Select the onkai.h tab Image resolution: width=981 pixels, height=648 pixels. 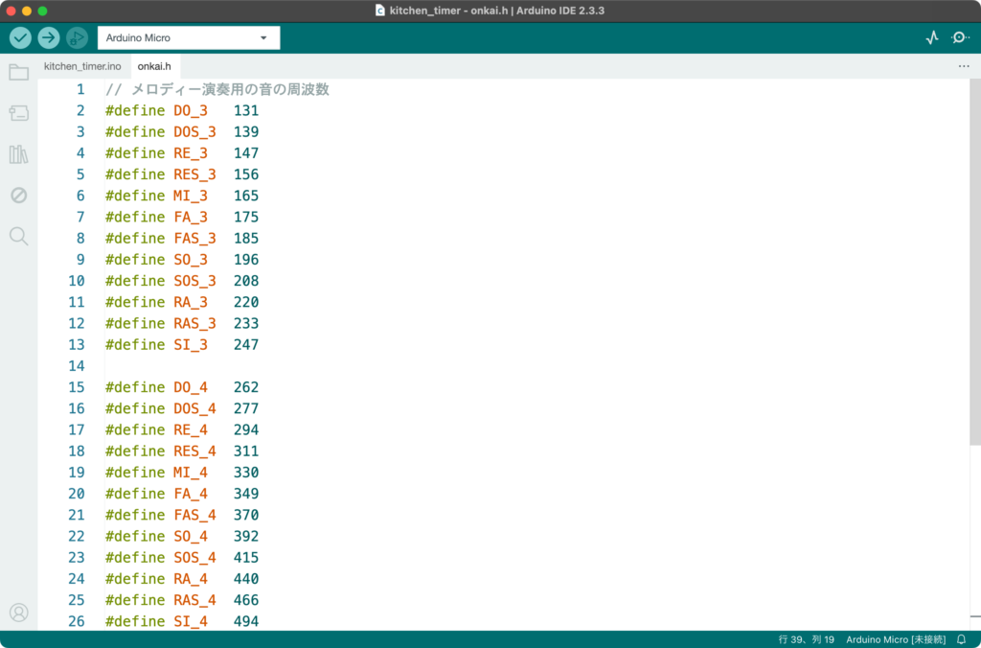(x=154, y=66)
